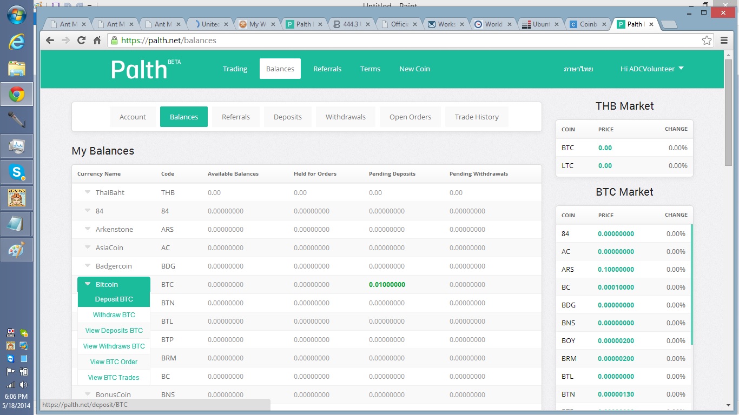The height and width of the screenshot is (415, 739).
Task: Switch to the Account sub-tab
Action: pos(133,117)
